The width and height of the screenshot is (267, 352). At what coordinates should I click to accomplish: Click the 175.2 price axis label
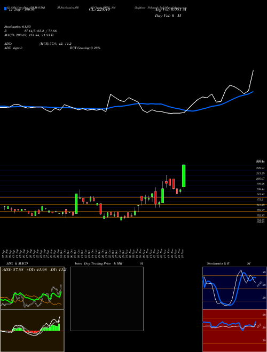[260, 199]
